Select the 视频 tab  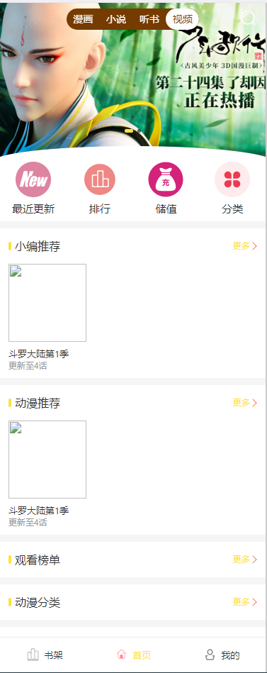pos(183,19)
